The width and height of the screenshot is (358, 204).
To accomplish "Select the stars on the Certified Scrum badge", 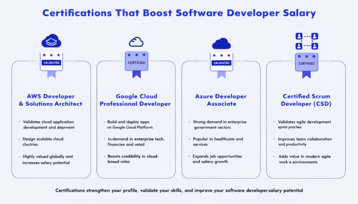I will (307, 57).
